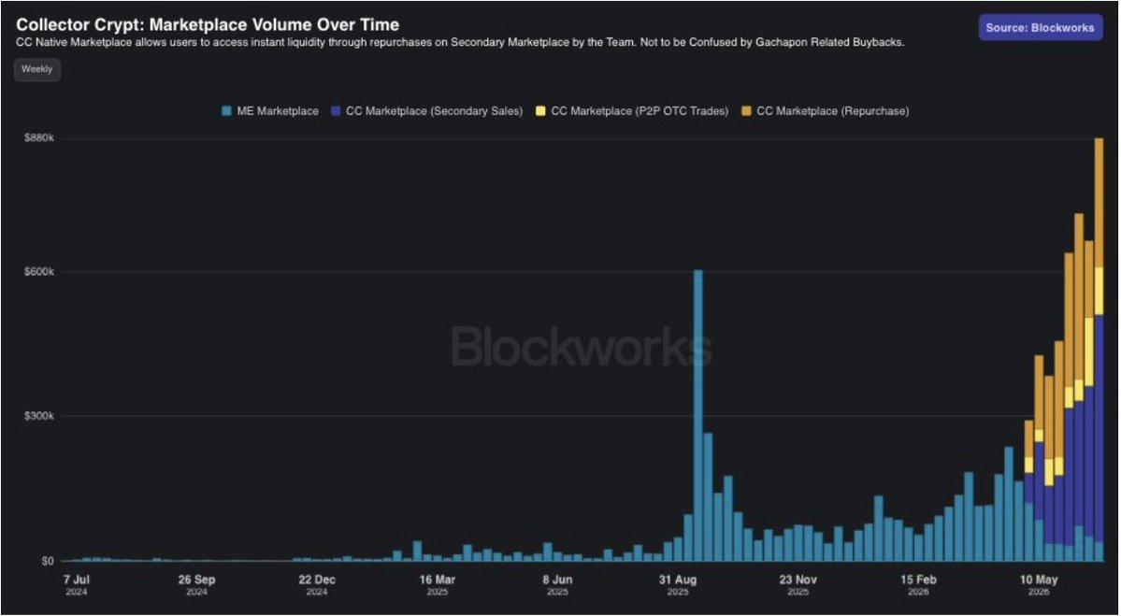Click the Weekly interval button
This screenshot has height=616, width=1121.
click(37, 69)
